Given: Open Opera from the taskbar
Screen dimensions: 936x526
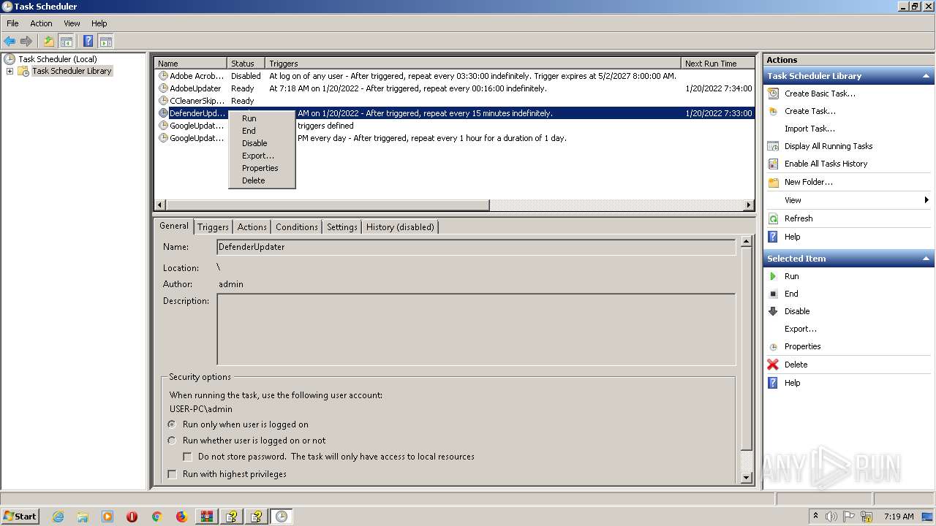Looking at the screenshot, I should [x=132, y=517].
